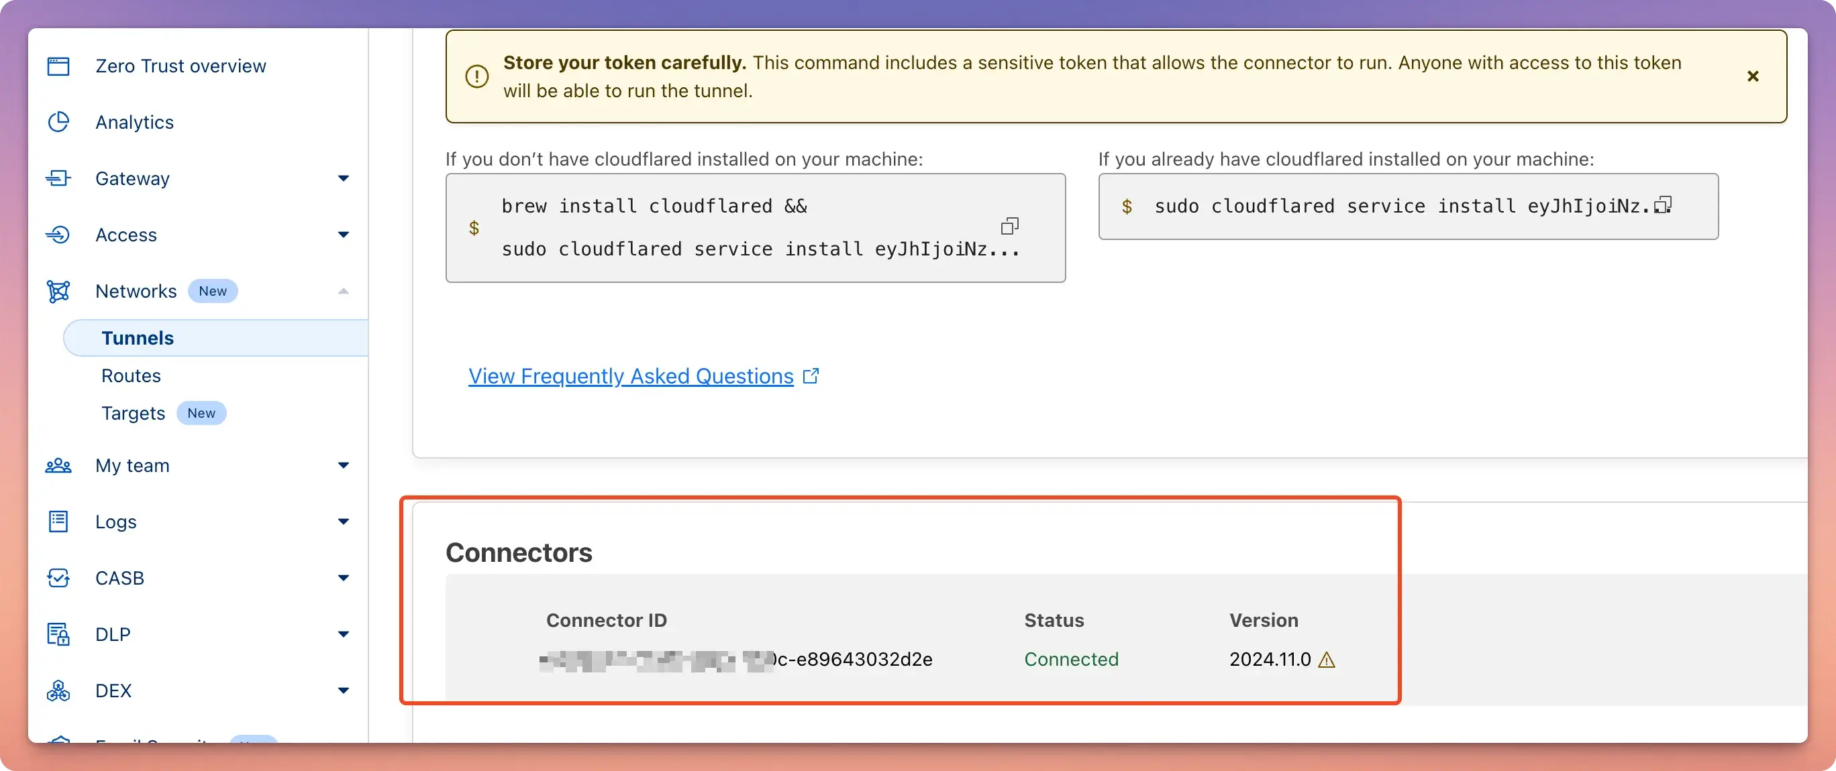The image size is (1836, 771).
Task: Click the Access sidebar icon
Action: [58, 235]
